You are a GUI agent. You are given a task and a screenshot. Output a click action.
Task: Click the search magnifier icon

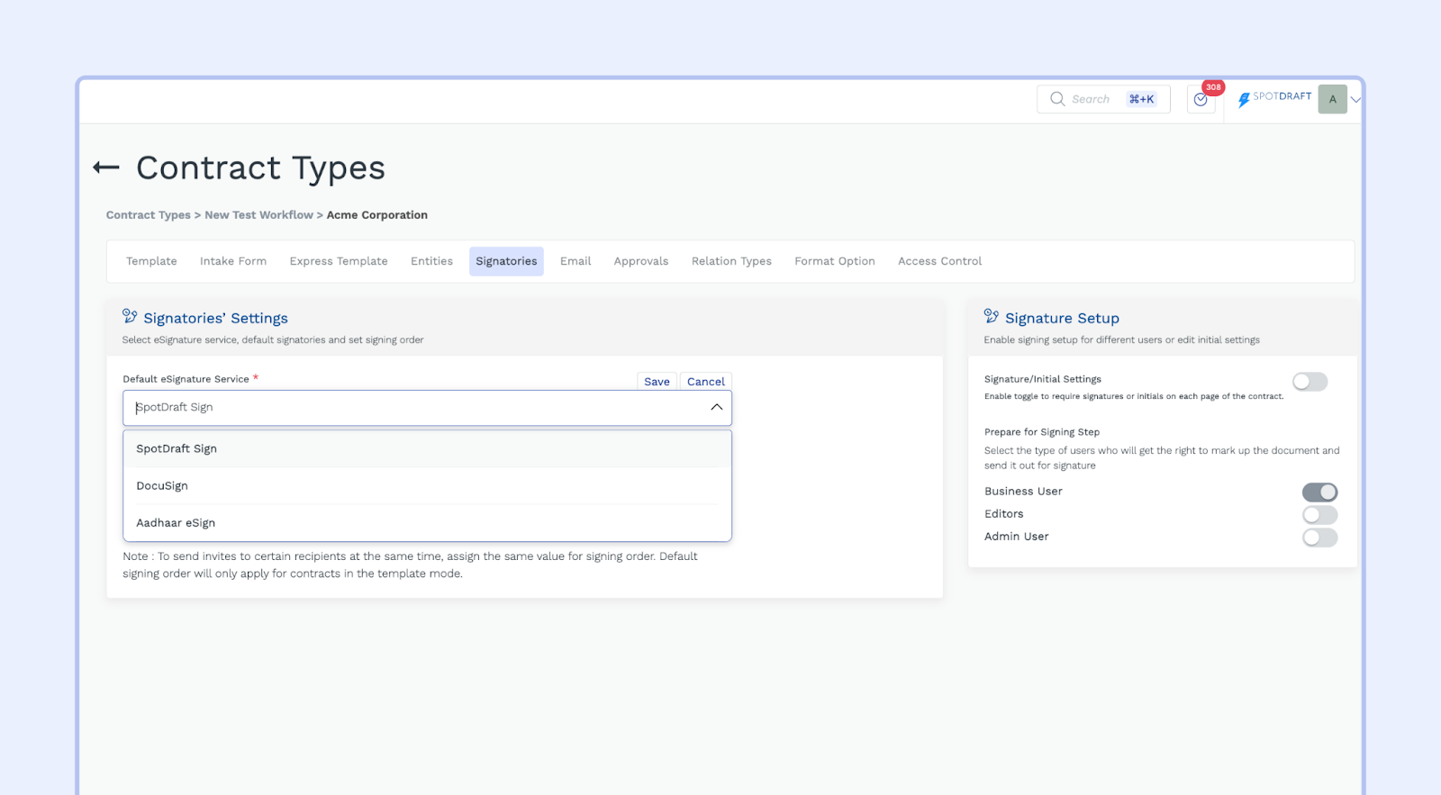(1057, 99)
